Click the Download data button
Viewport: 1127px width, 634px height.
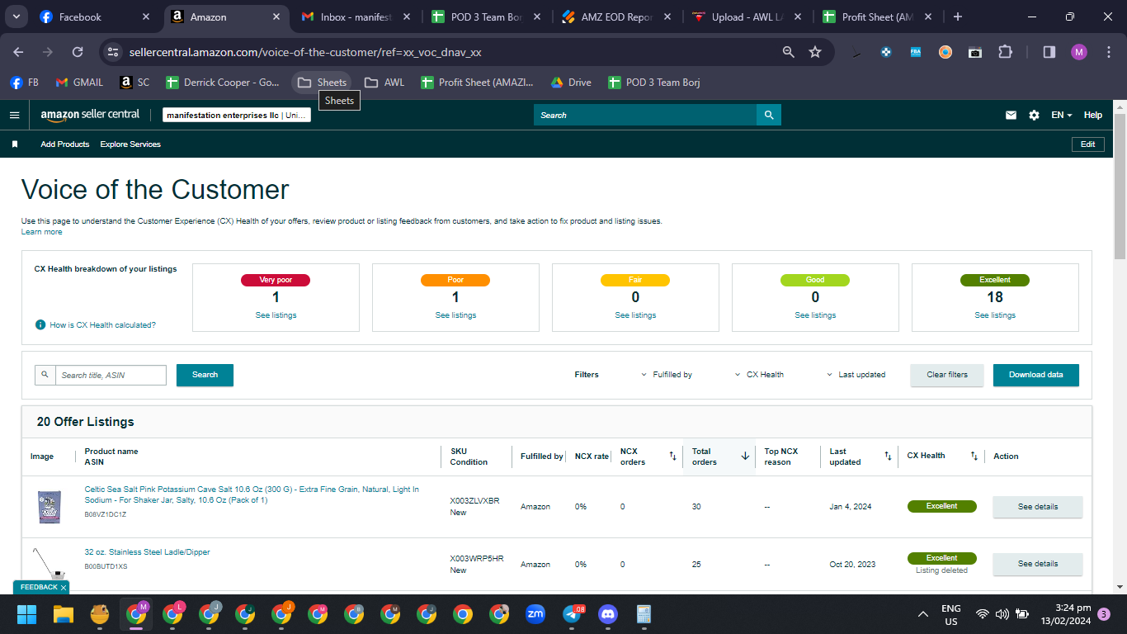(1036, 375)
